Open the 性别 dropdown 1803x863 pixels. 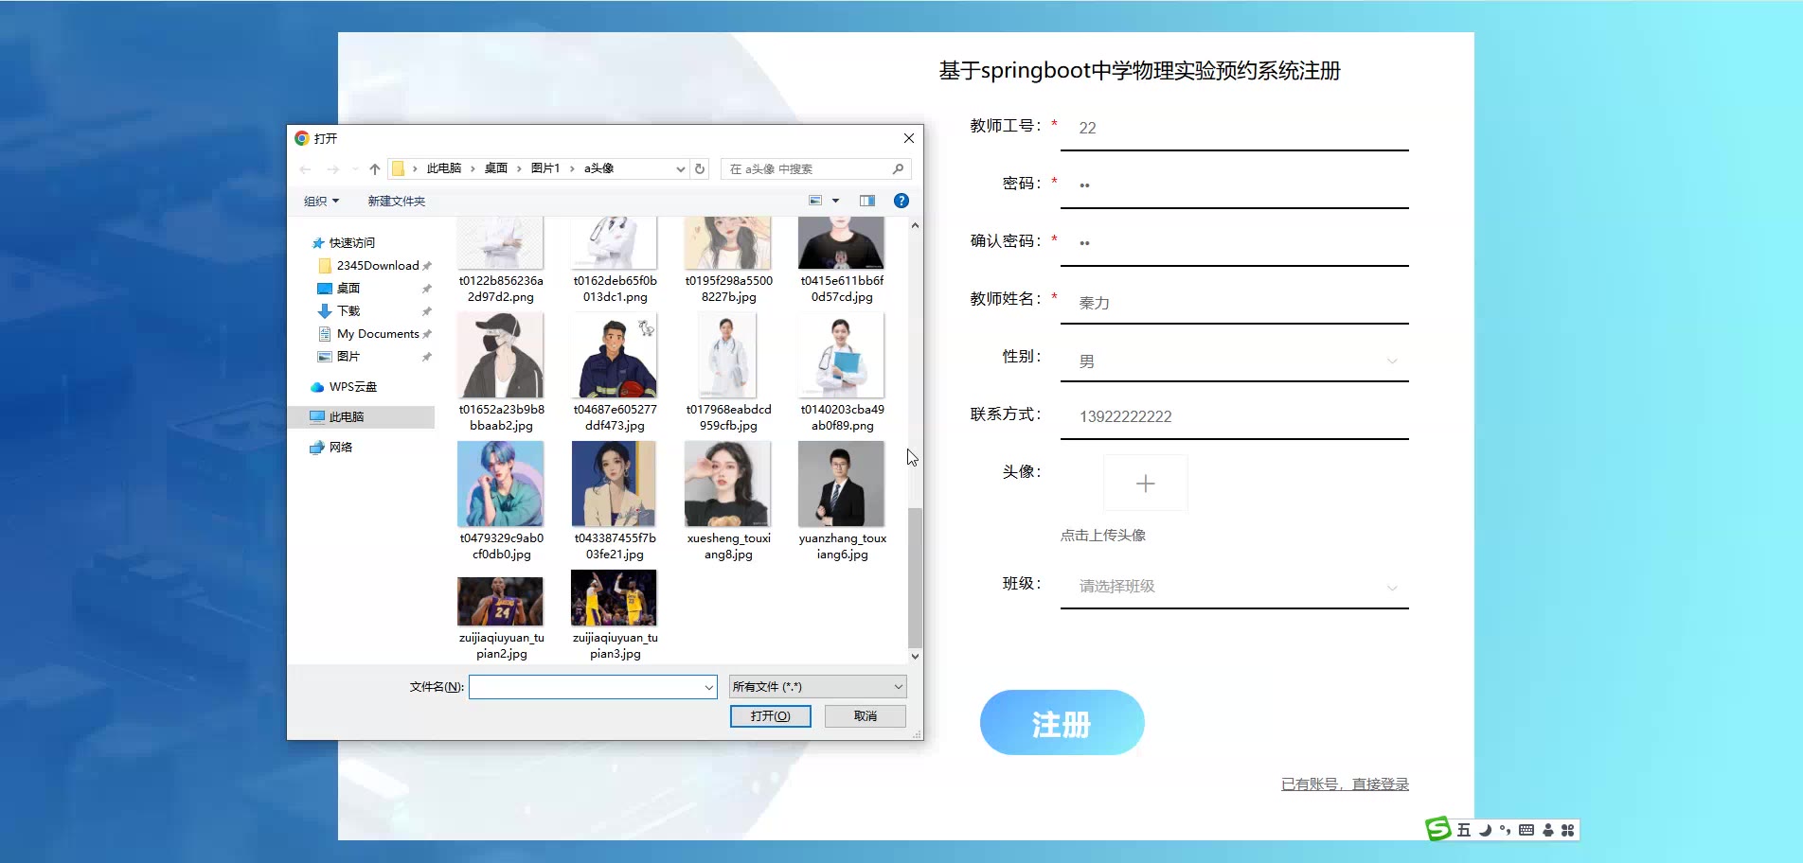click(1235, 361)
